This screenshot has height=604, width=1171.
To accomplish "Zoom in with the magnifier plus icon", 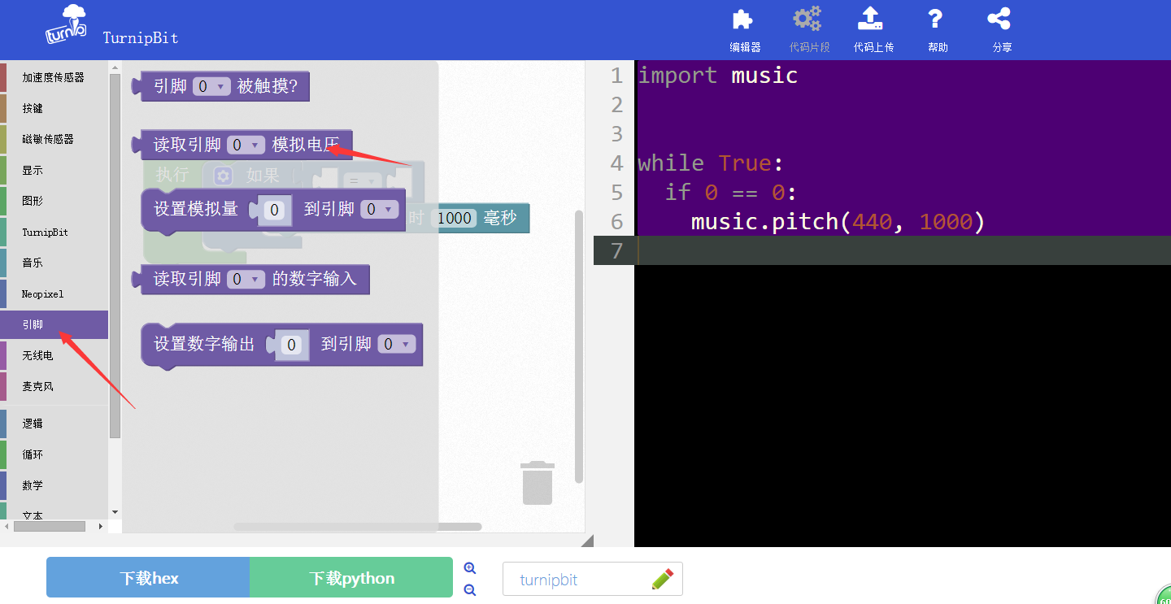I will point(469,568).
